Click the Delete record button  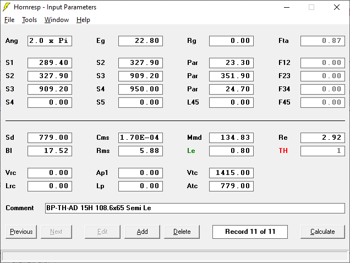click(182, 232)
